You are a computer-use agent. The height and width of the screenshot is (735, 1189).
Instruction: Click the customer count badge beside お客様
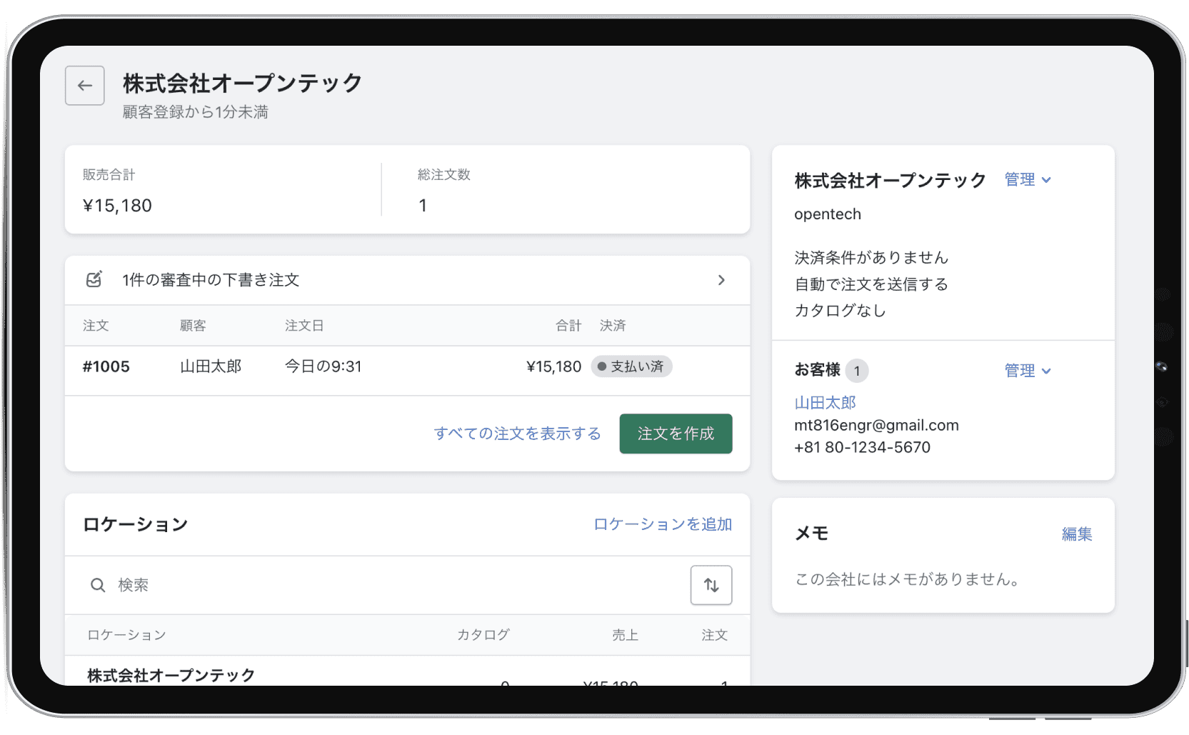[857, 371]
